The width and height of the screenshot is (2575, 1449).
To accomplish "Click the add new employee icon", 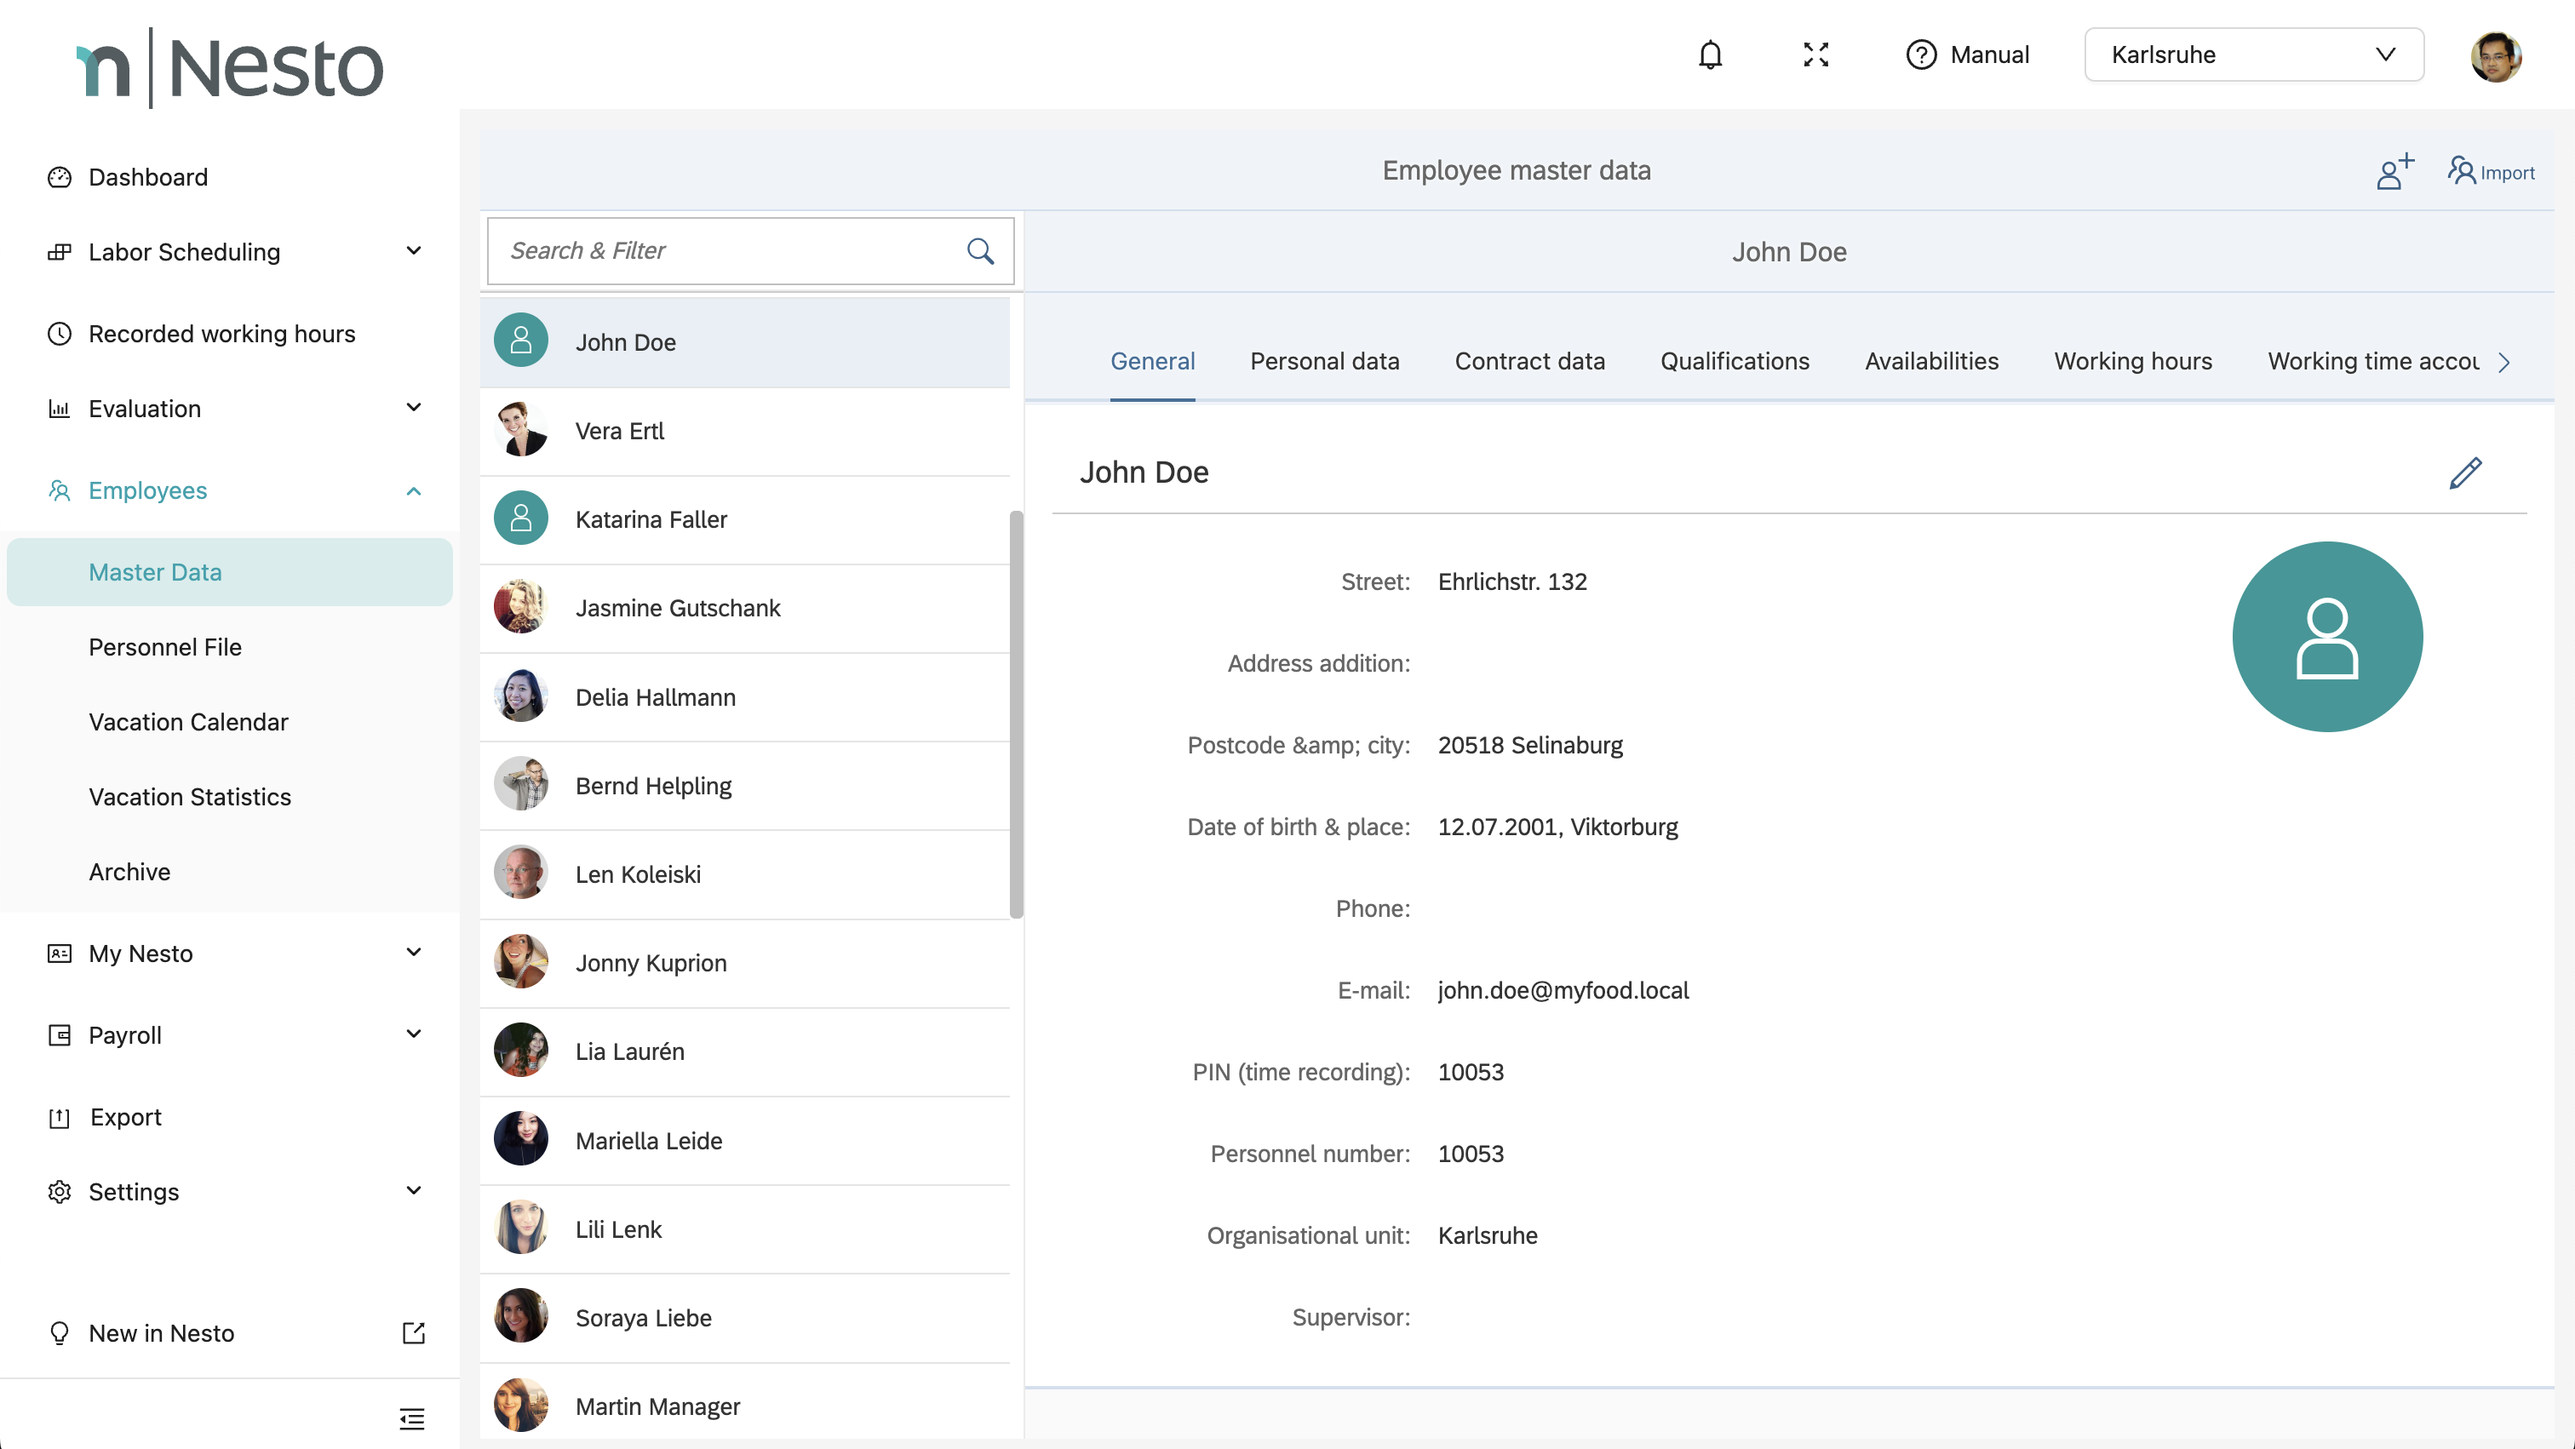I will 2394,171.
